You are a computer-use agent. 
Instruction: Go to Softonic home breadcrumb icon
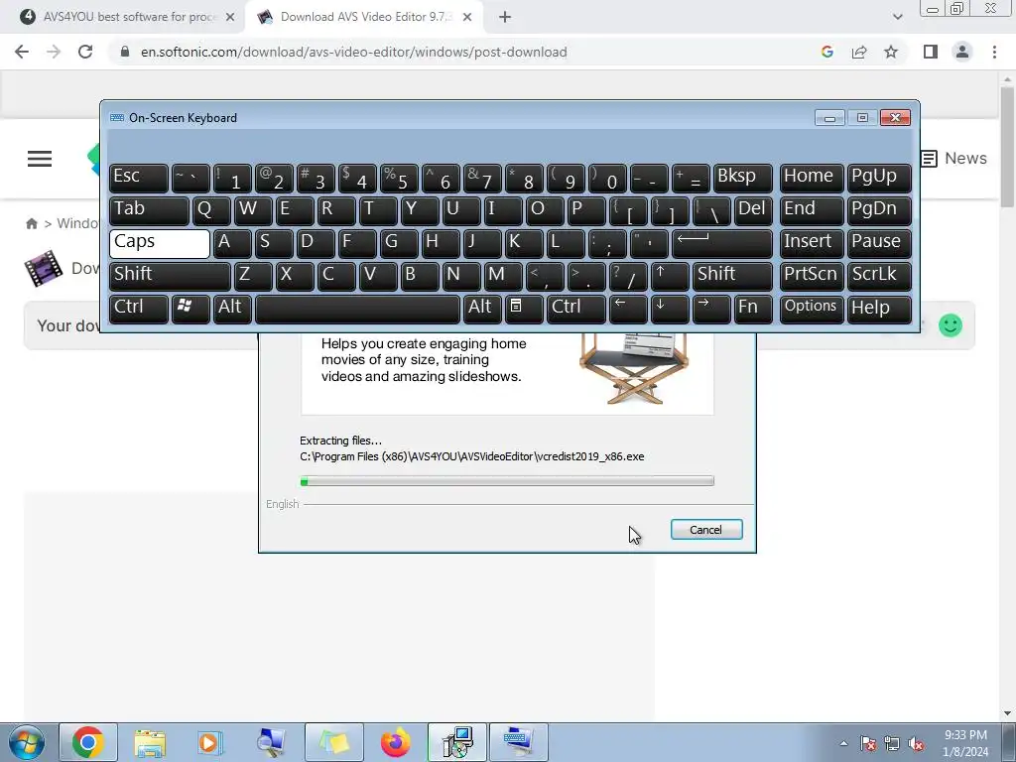tap(31, 223)
